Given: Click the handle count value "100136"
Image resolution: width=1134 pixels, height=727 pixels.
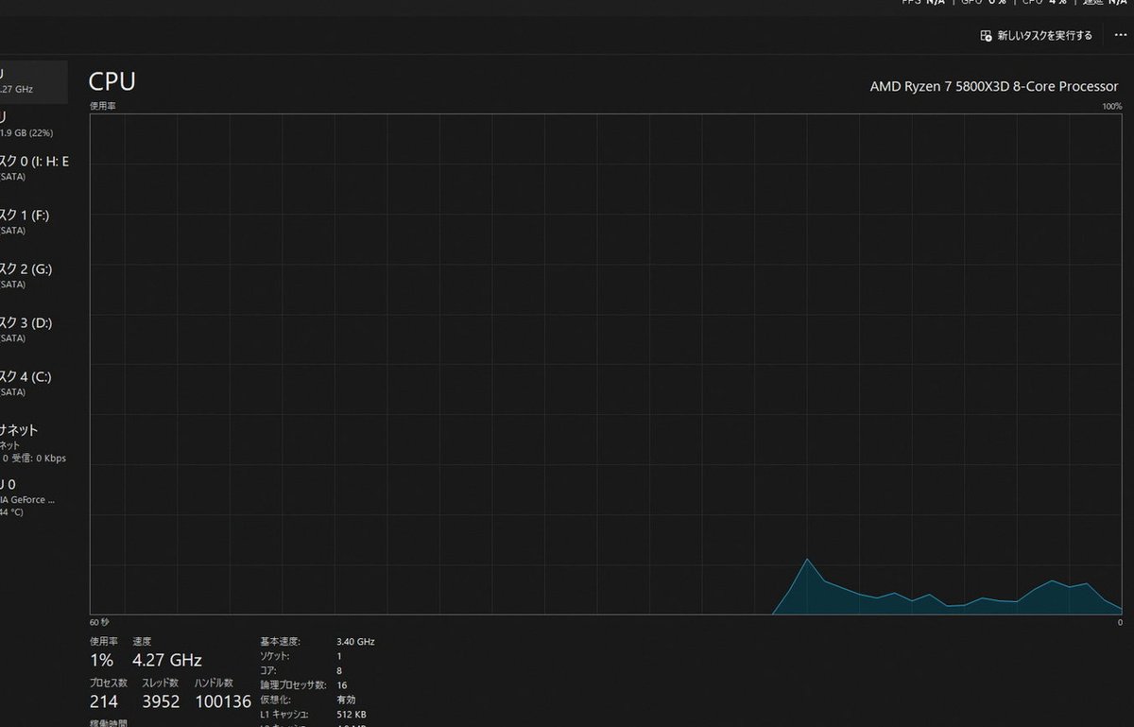Looking at the screenshot, I should click(223, 701).
